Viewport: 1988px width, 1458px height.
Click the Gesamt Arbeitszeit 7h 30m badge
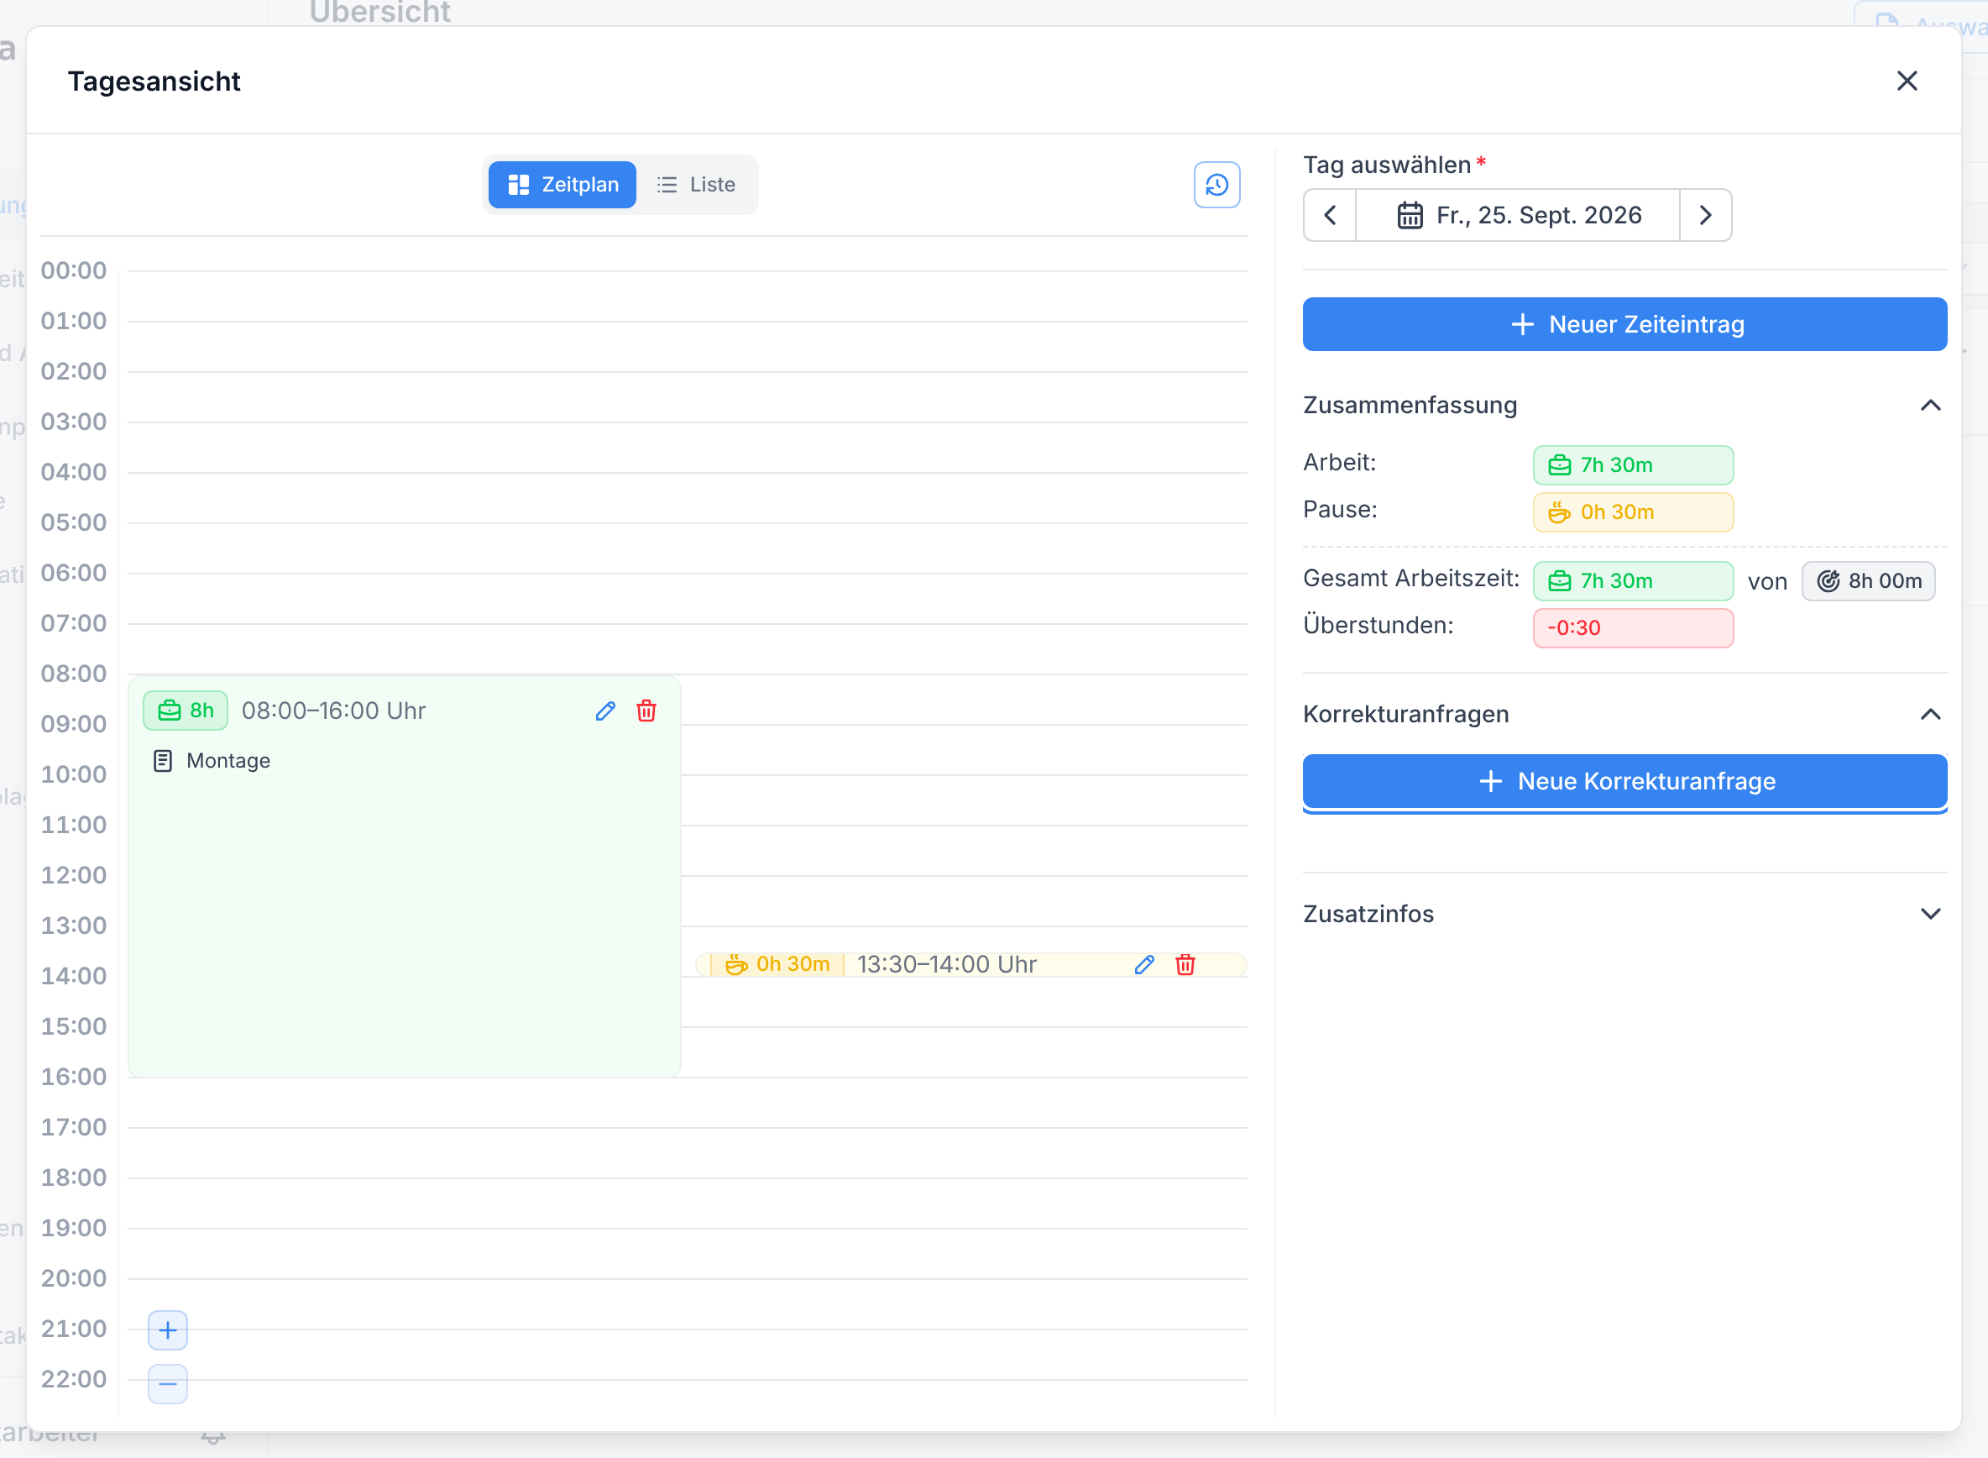tap(1634, 580)
